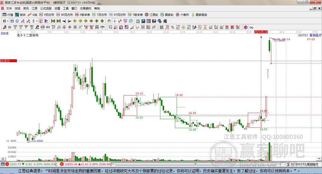The image size is (322, 174).
Task: Click the infinity loop icon
Action: [251, 27]
